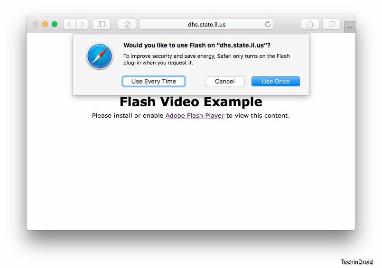Add a new tab with plus button
The height and width of the screenshot is (268, 382).
pos(350,27)
